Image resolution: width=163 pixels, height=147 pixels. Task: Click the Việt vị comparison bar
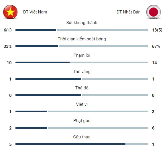point(82,111)
